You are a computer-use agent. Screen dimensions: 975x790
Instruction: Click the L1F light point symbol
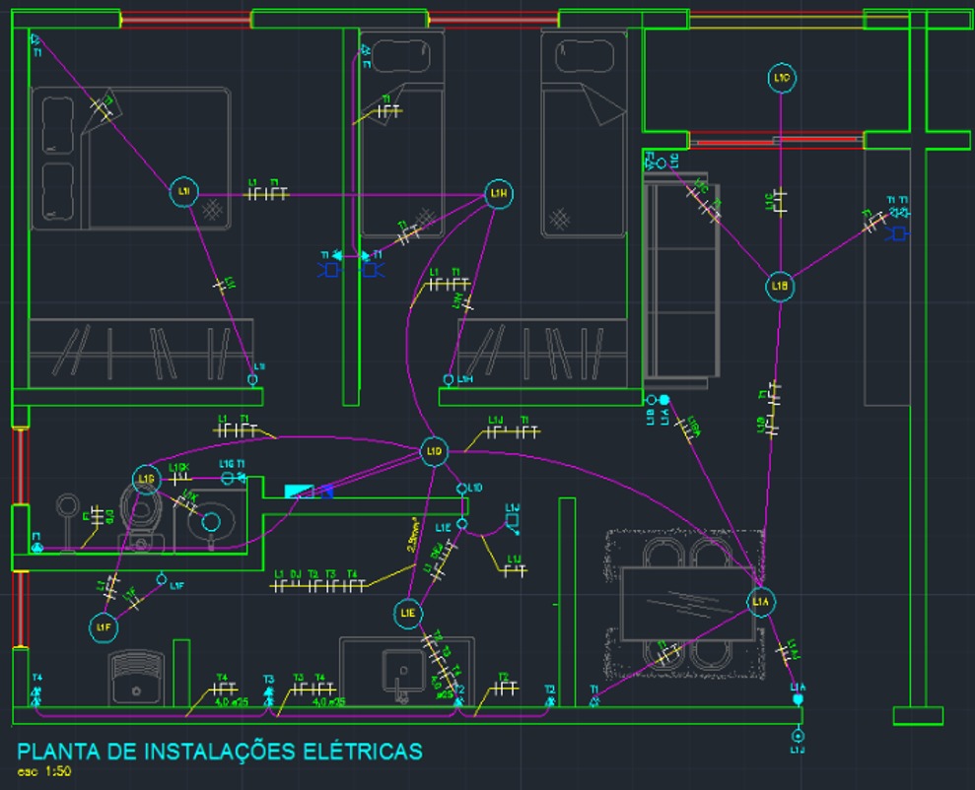point(104,627)
